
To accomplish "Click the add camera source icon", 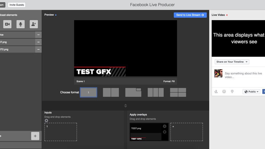I will pyautogui.click(x=7, y=24).
